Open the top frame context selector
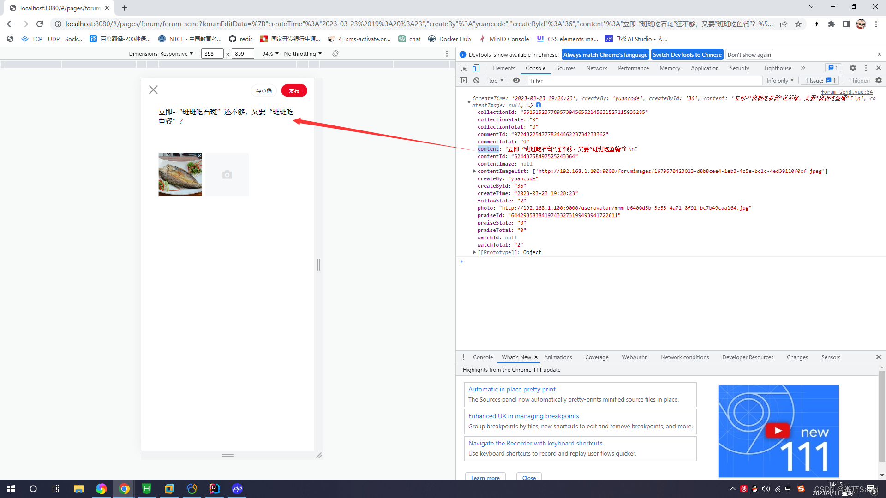Viewport: 886px width, 498px height. pos(496,80)
